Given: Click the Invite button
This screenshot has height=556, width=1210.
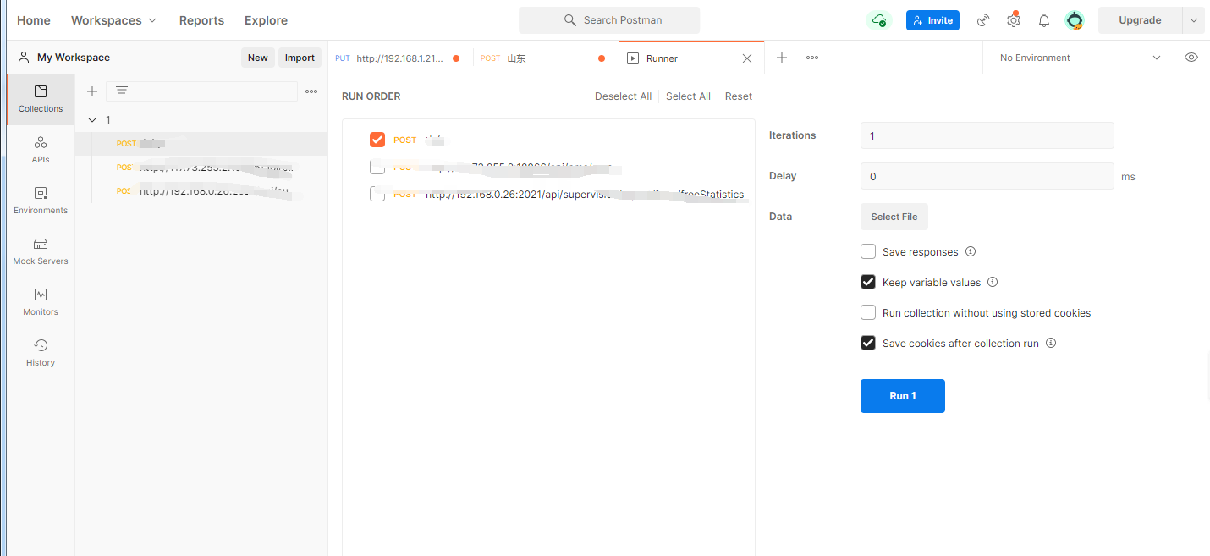Looking at the screenshot, I should pyautogui.click(x=932, y=20).
